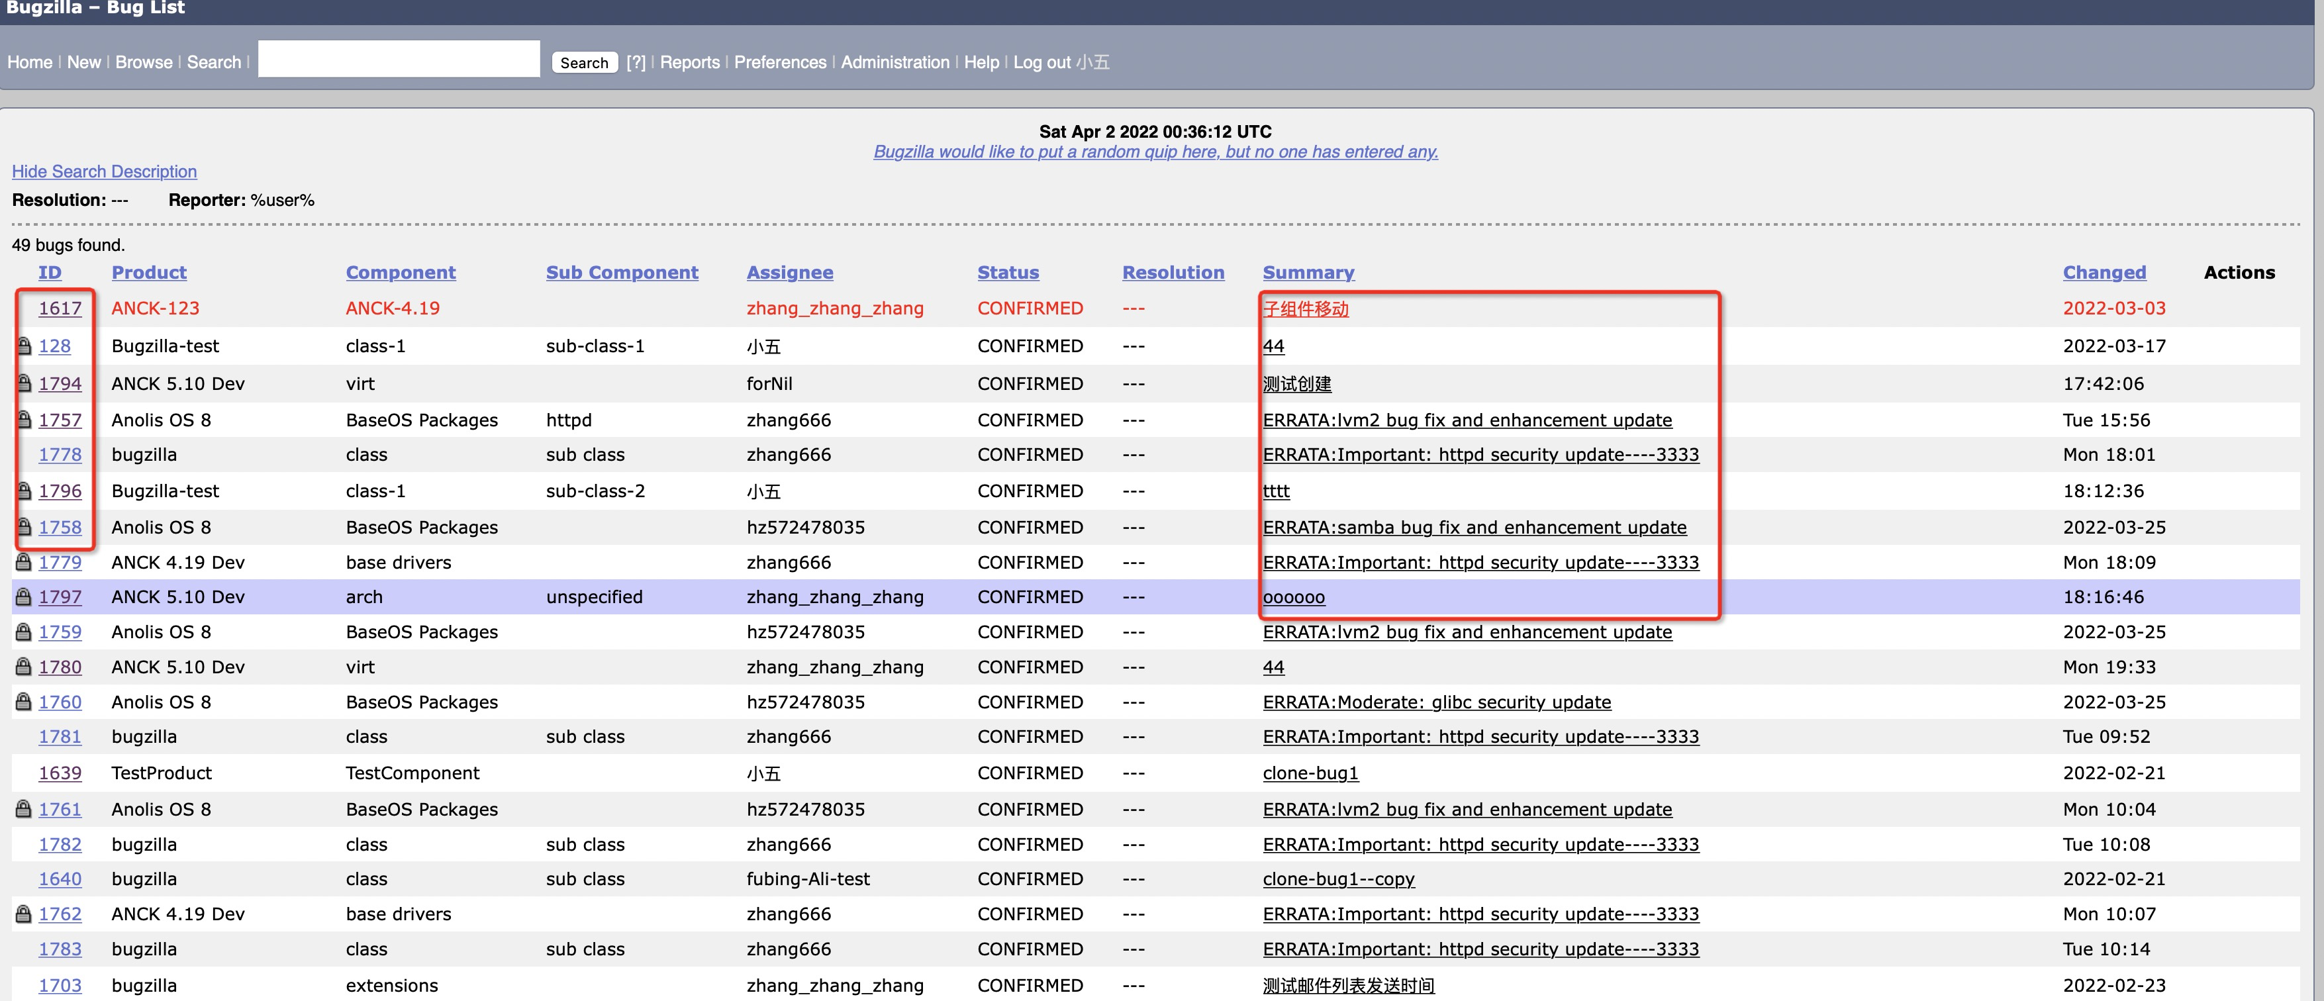Open bug ID 1640

tap(60, 879)
